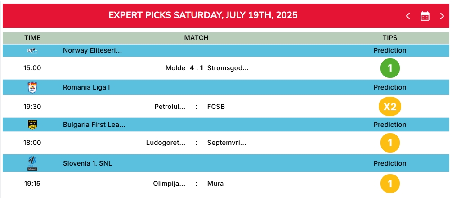Click the Slovenia 1. SNL logo
This screenshot has height=198, width=452.
[32, 163]
